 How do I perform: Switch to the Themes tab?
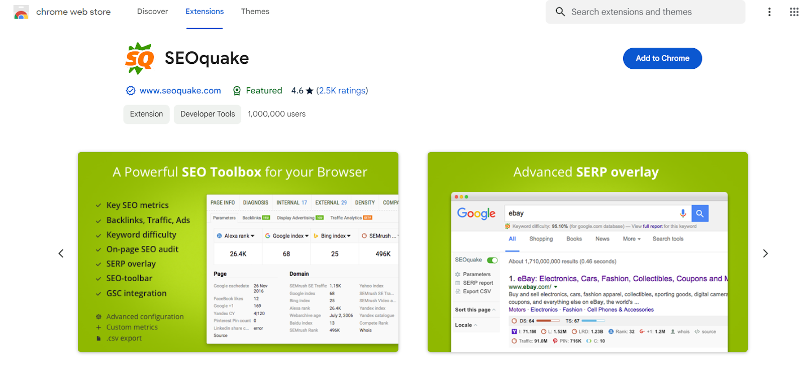coord(255,12)
